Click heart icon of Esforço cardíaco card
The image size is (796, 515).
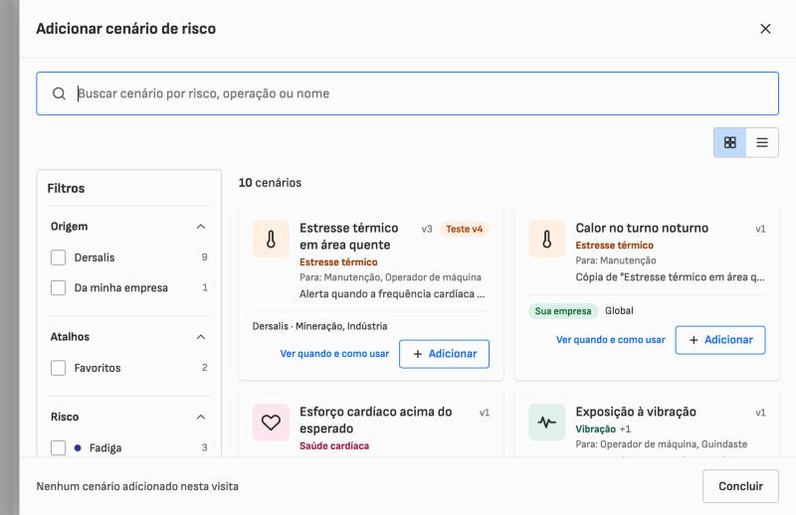271,423
